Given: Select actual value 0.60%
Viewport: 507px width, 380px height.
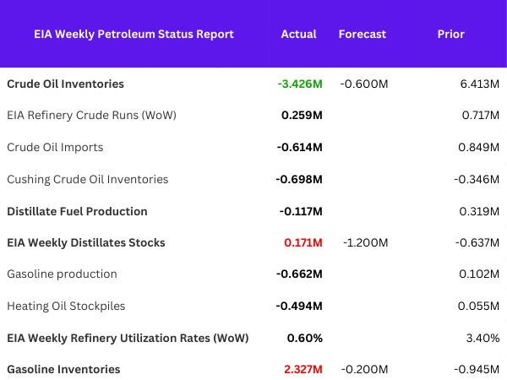Looking at the screenshot, I should (x=304, y=339).
